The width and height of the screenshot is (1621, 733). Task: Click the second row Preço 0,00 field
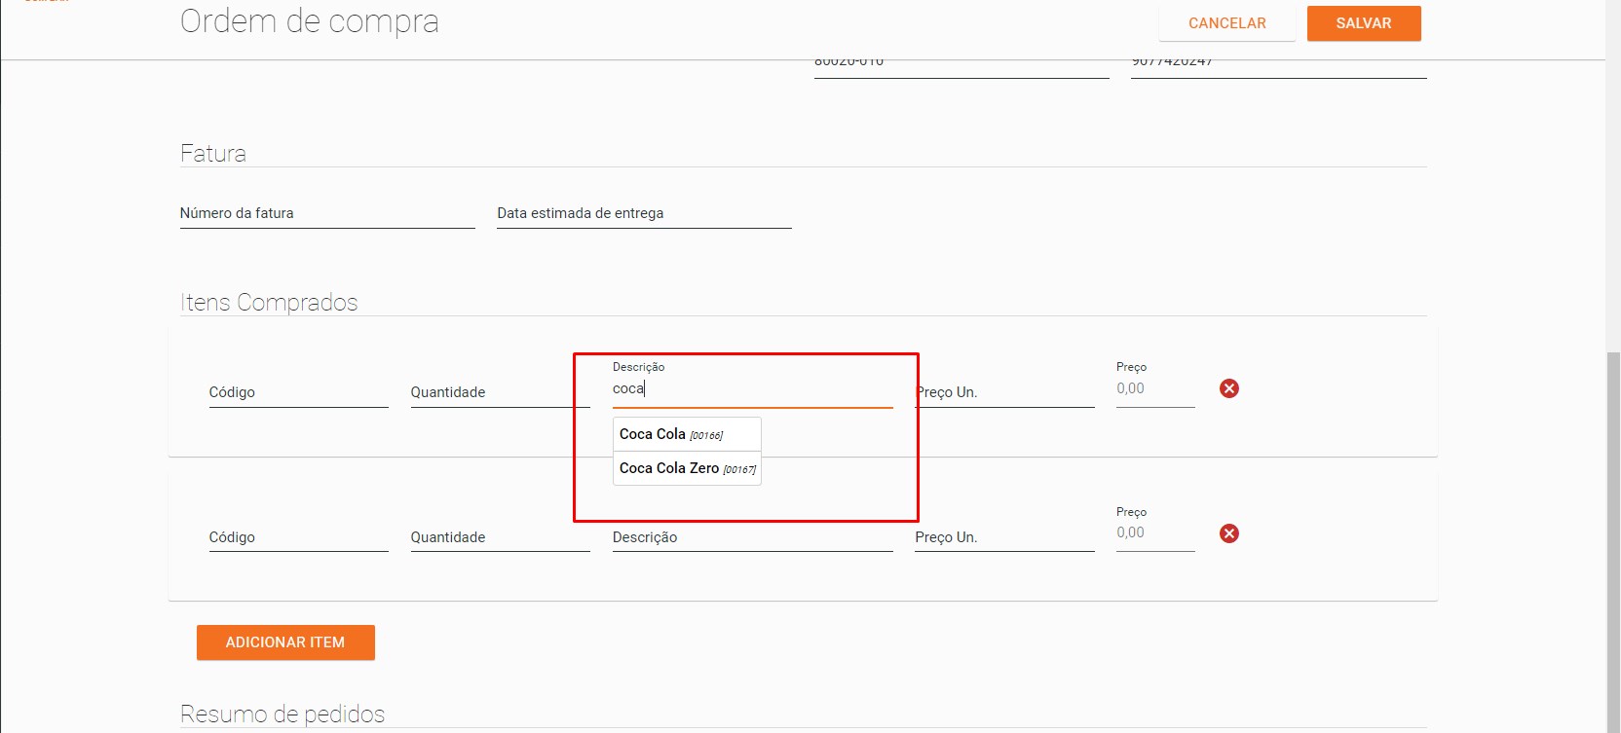[x=1155, y=532]
